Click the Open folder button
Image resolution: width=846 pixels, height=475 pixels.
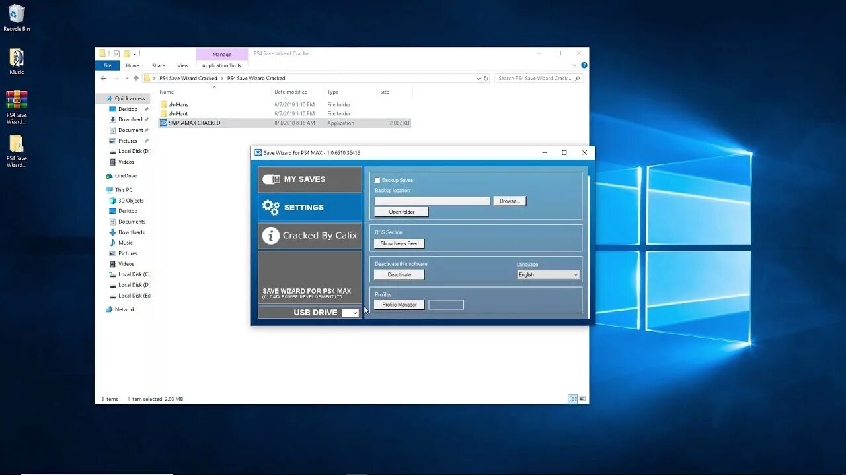coord(401,212)
